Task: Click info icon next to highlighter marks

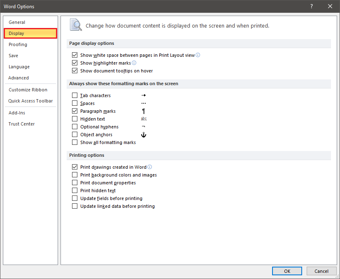Action: pos(134,63)
